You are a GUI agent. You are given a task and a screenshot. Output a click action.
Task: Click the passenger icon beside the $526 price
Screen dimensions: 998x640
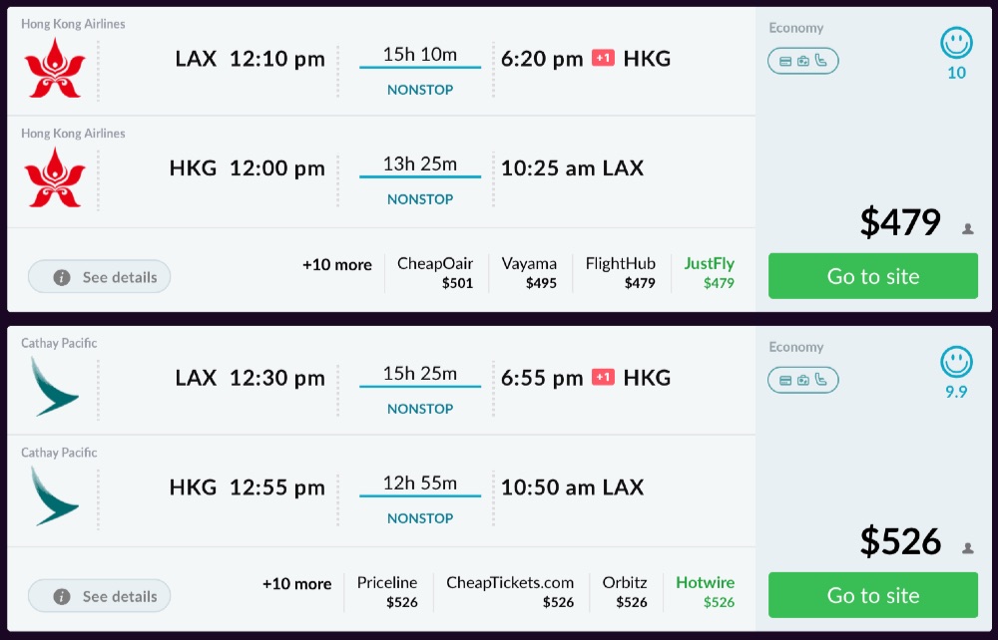click(967, 548)
